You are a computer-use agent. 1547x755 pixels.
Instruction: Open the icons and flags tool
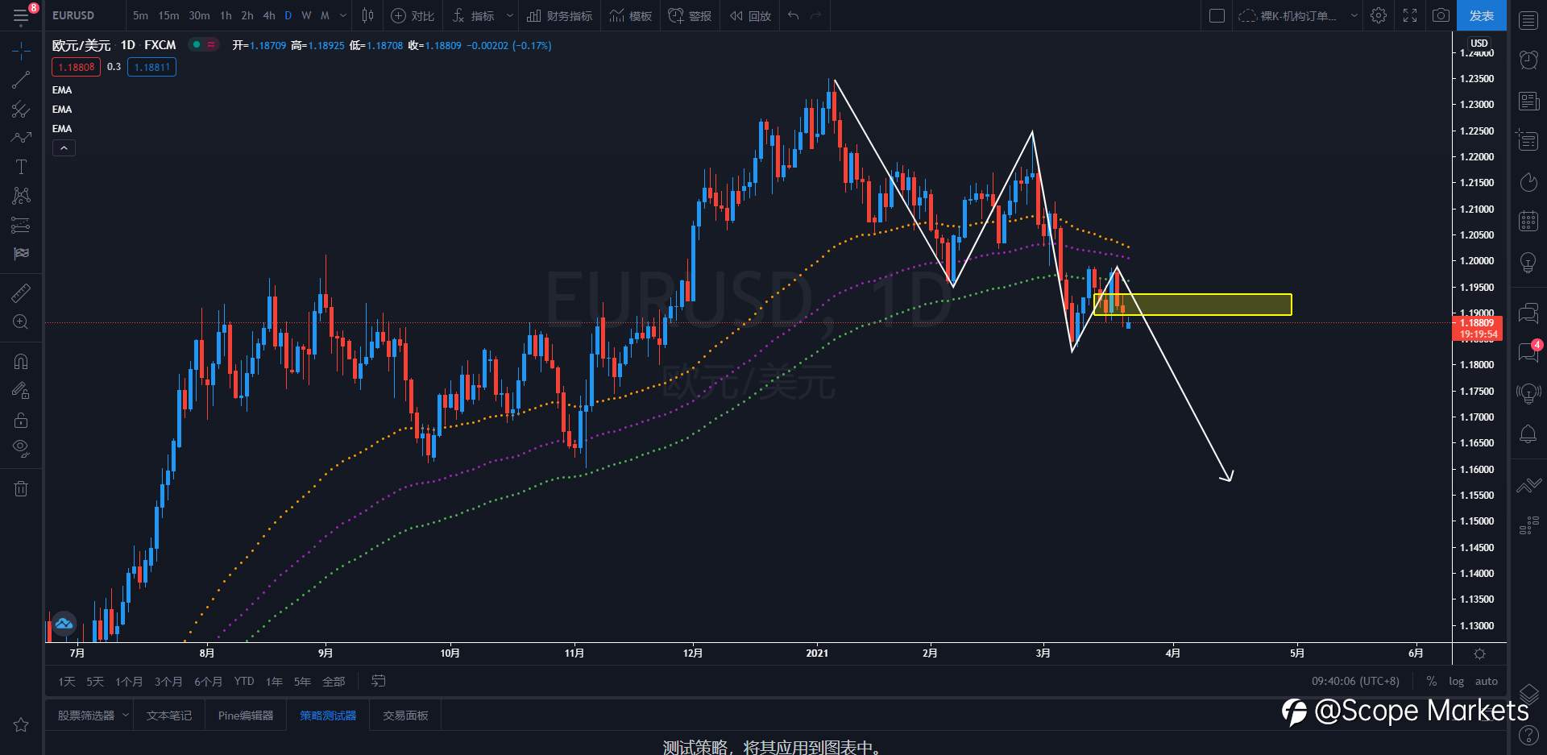[x=21, y=254]
